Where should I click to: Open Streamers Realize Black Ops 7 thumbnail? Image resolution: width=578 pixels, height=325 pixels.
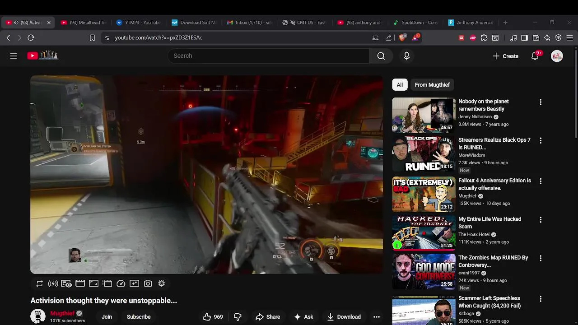point(424,153)
